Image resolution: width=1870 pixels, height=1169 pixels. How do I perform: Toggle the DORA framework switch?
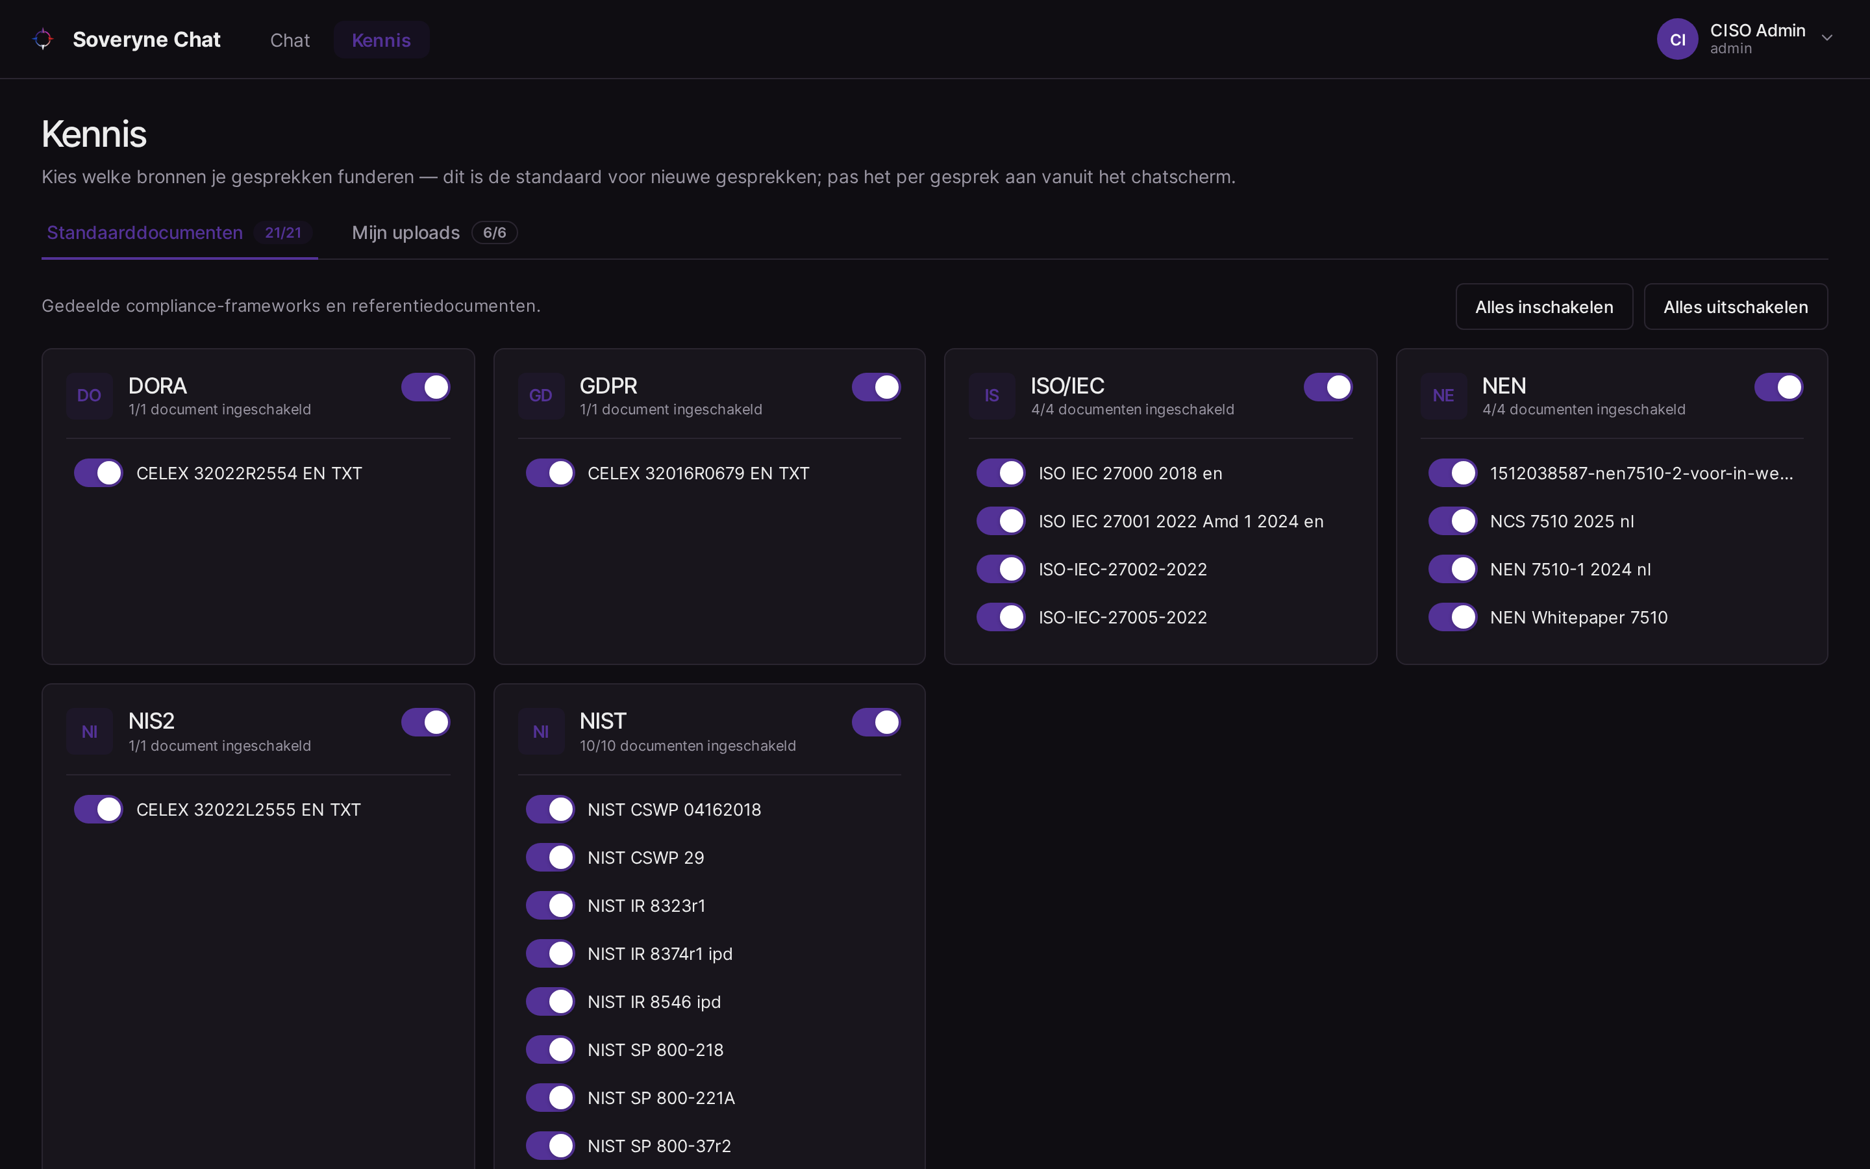pyautogui.click(x=426, y=387)
